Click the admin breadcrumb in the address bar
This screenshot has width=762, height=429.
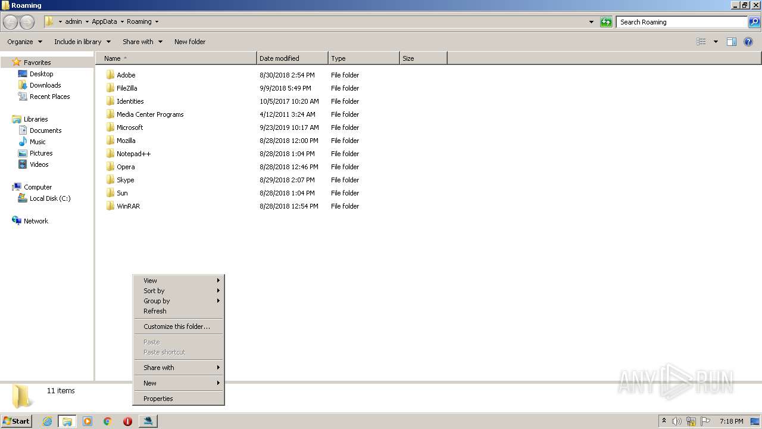click(73, 21)
